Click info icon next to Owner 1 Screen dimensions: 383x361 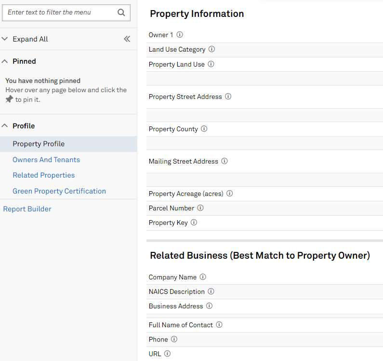(x=180, y=35)
